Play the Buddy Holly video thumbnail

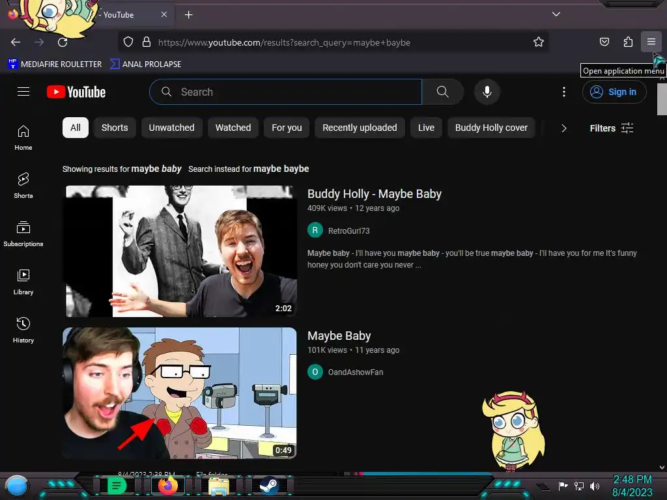click(x=180, y=251)
